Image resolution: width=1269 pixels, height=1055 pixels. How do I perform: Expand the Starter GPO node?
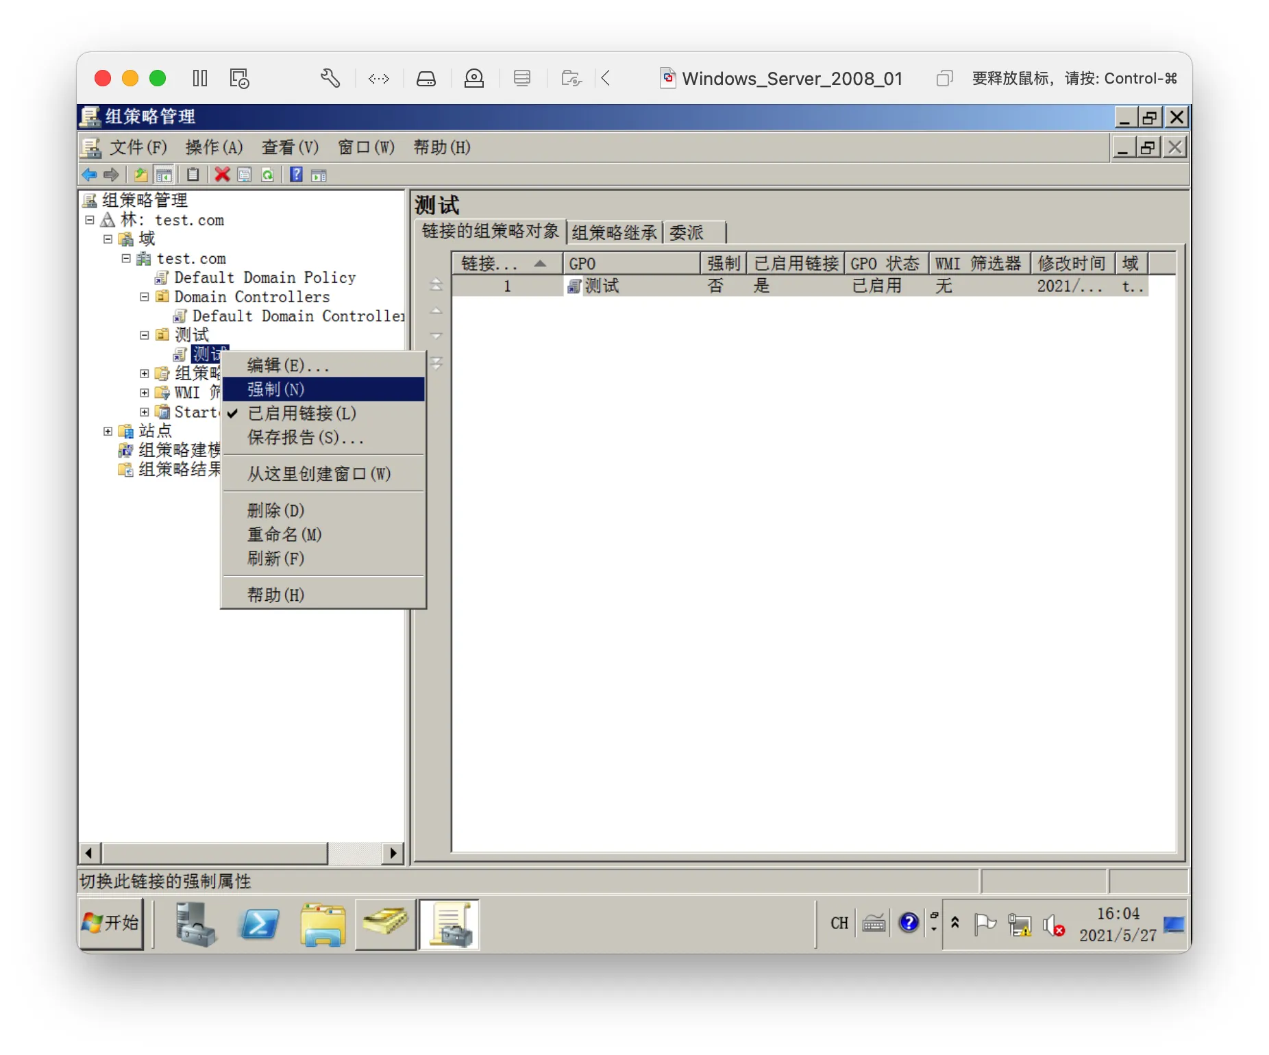click(x=145, y=412)
